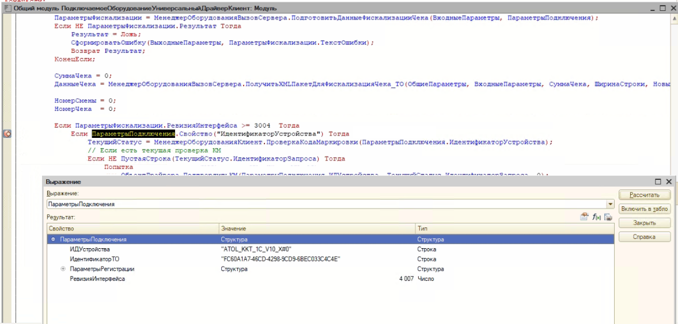This screenshot has height=324, width=678.
Task: Click the "РевизияИнтерфейса >= 3004" condition line
Action: 176,126
